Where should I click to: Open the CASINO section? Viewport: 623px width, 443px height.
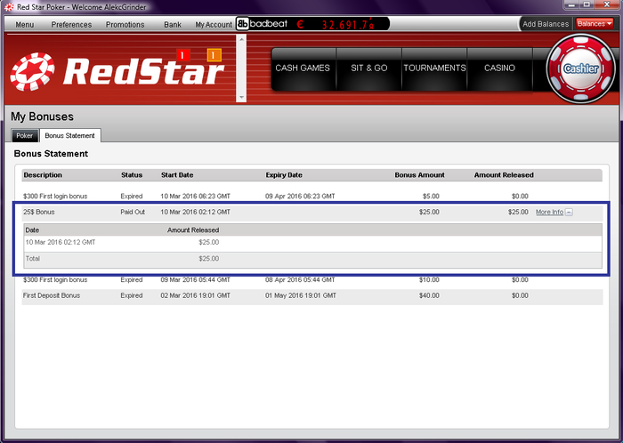500,68
